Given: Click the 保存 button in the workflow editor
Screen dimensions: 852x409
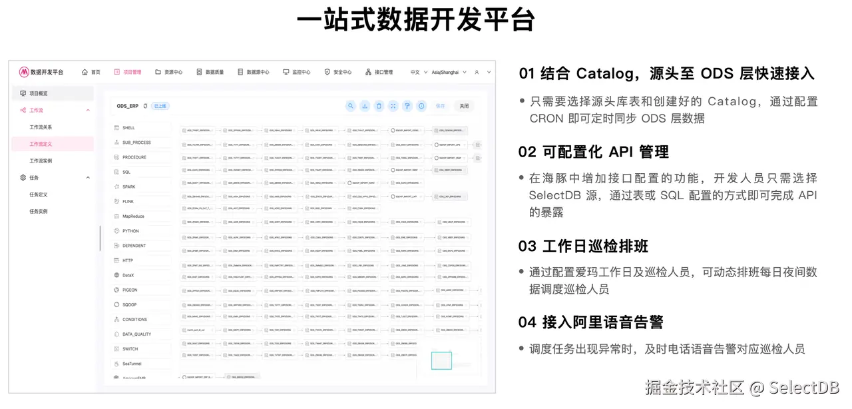Looking at the screenshot, I should point(441,106).
